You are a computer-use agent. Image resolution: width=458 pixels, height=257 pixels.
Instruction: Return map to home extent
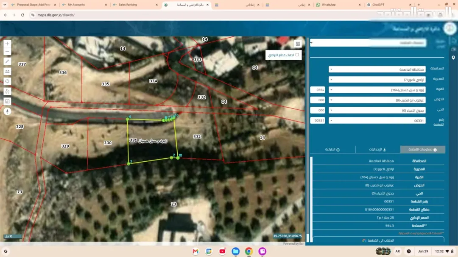pyautogui.click(x=7, y=91)
